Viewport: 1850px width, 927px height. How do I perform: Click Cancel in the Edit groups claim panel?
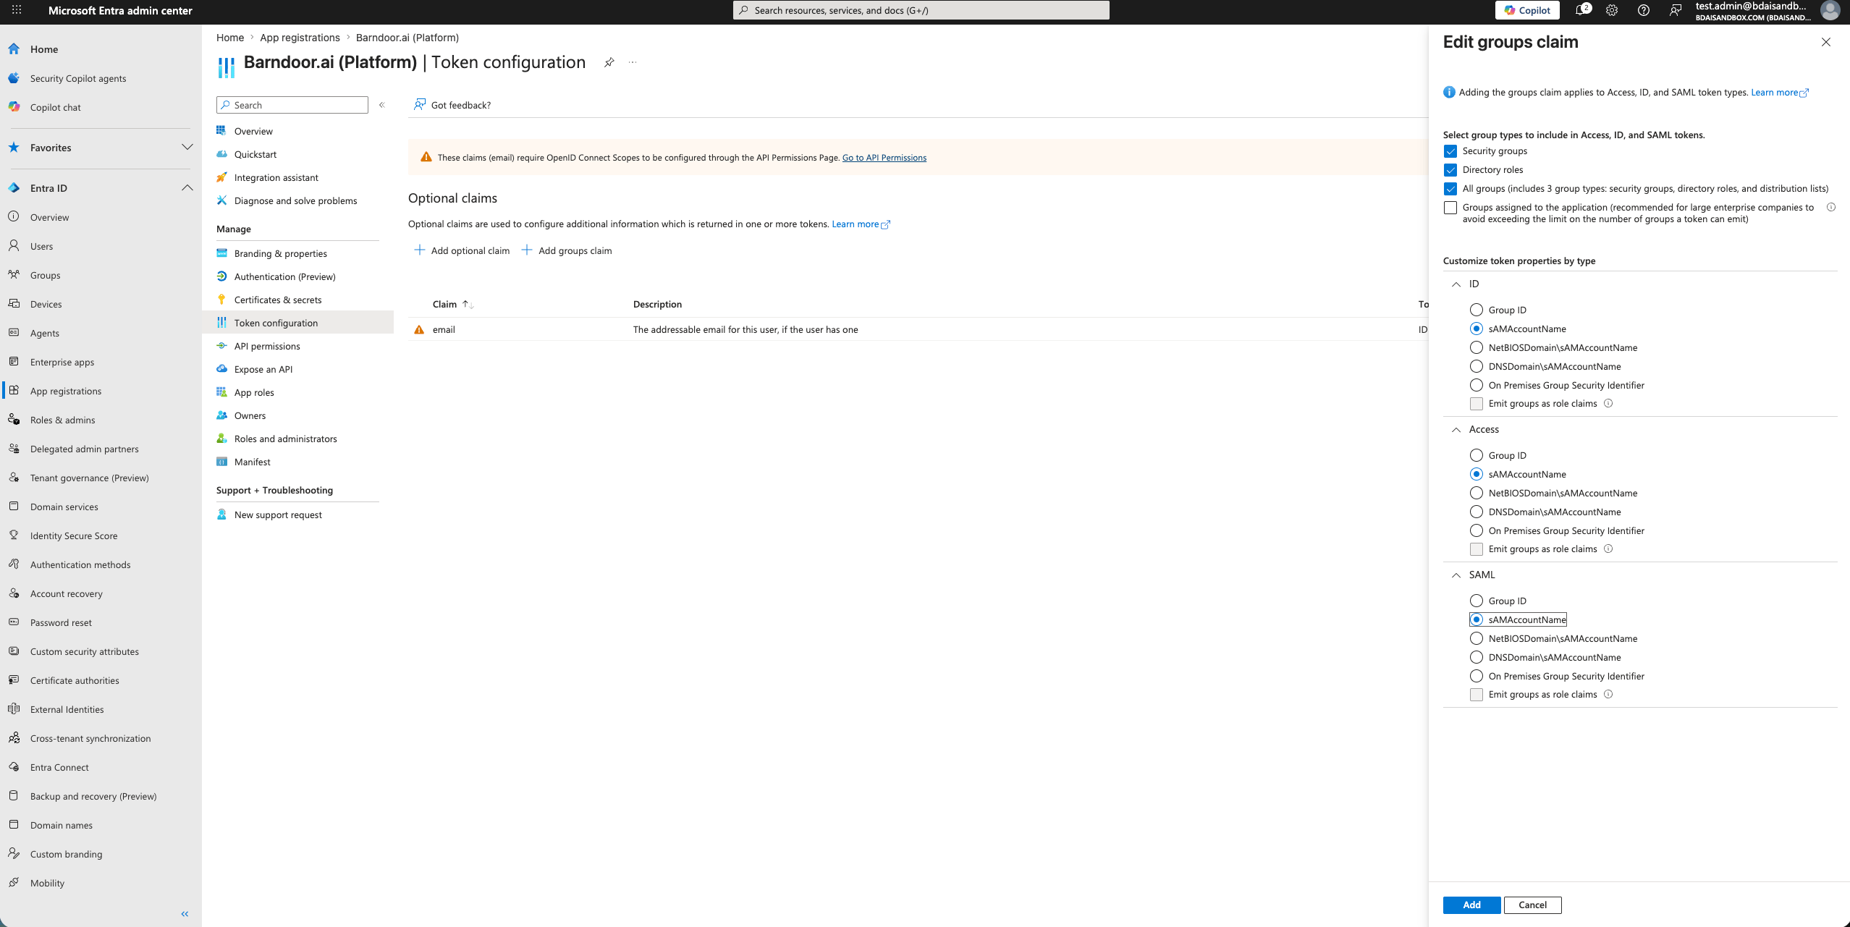pos(1532,905)
